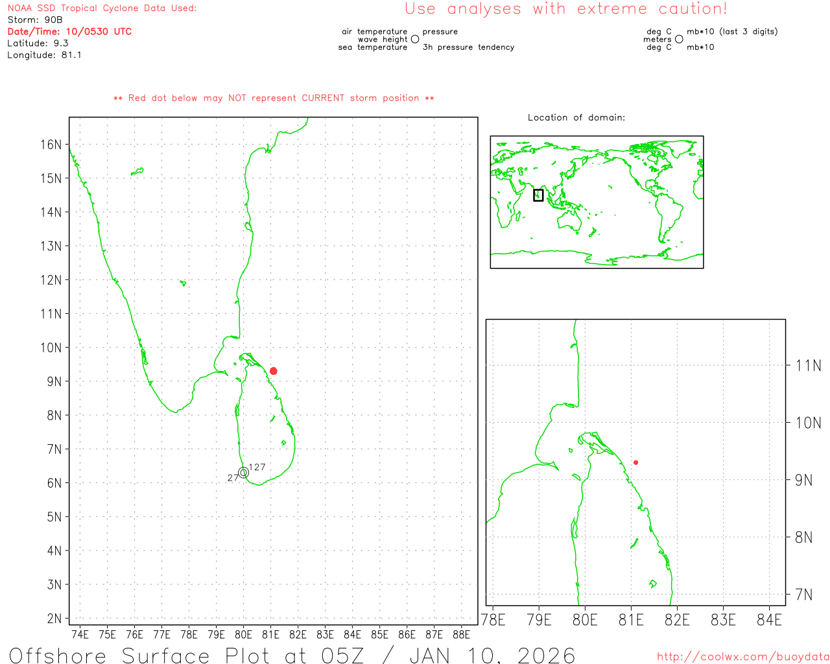Click the world map domain thumbnail

pyautogui.click(x=597, y=202)
